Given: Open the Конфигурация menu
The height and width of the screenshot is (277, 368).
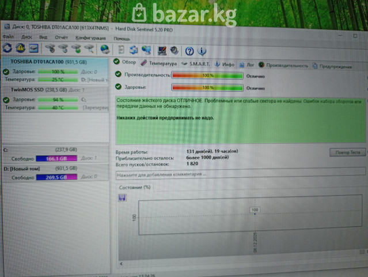Looking at the screenshot, I should tap(89, 38).
